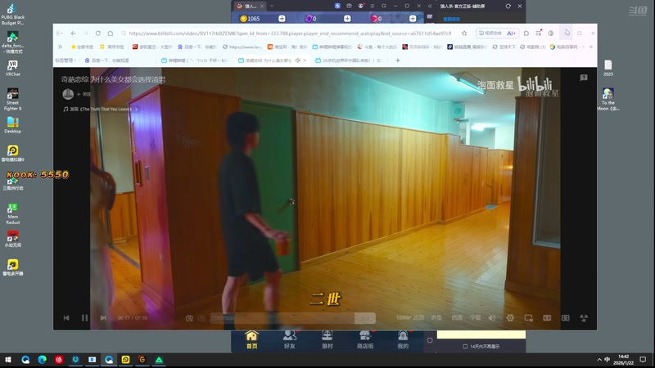Click the browser back arrow

coord(74,33)
